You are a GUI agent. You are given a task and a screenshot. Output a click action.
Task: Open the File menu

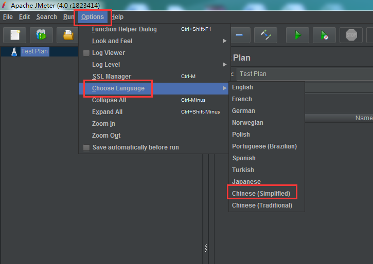(x=8, y=17)
